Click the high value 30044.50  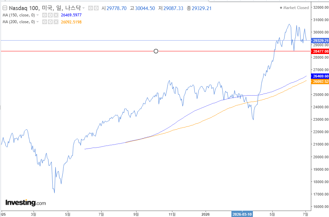click(145, 8)
